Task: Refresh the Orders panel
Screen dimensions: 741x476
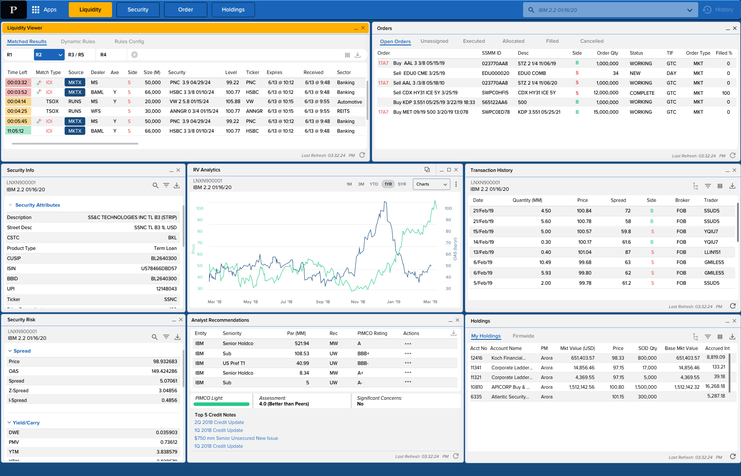Action: point(733,155)
